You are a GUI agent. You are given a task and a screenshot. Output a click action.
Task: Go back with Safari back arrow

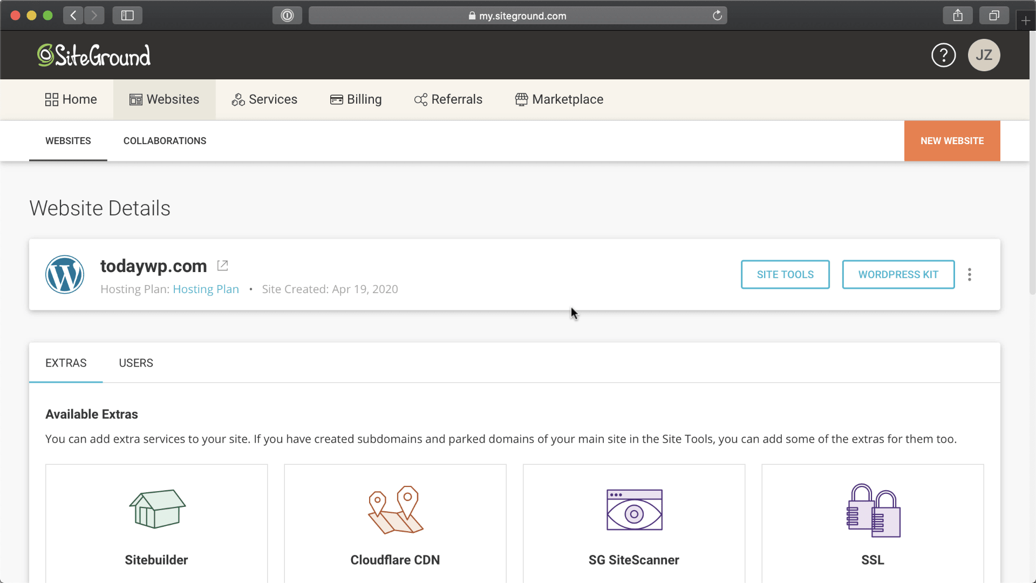(73, 16)
